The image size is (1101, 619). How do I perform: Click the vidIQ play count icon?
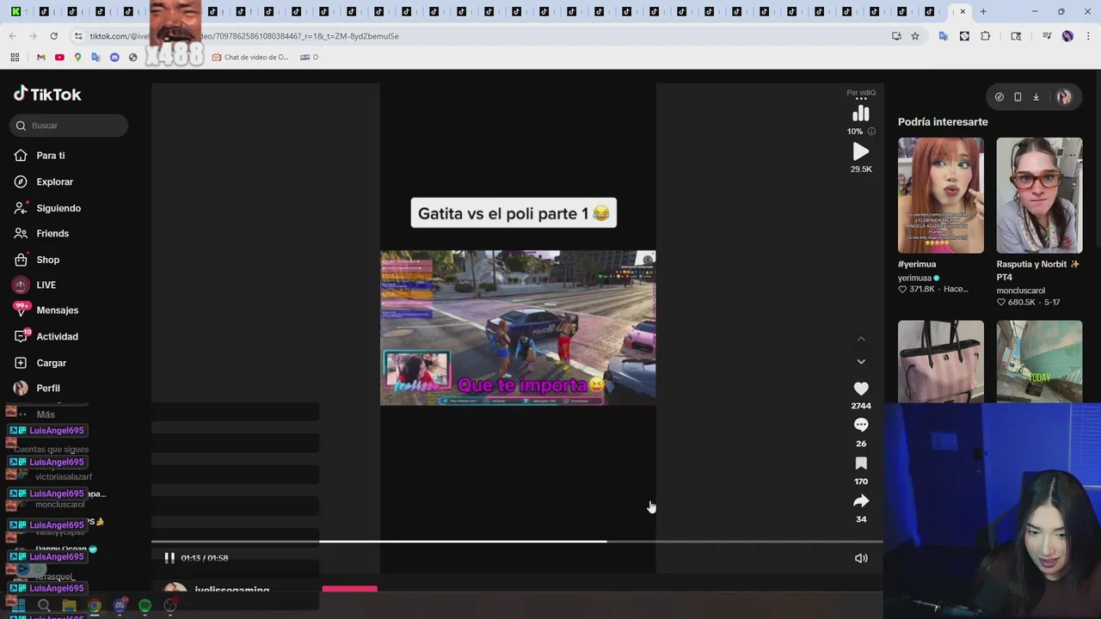pyautogui.click(x=861, y=151)
